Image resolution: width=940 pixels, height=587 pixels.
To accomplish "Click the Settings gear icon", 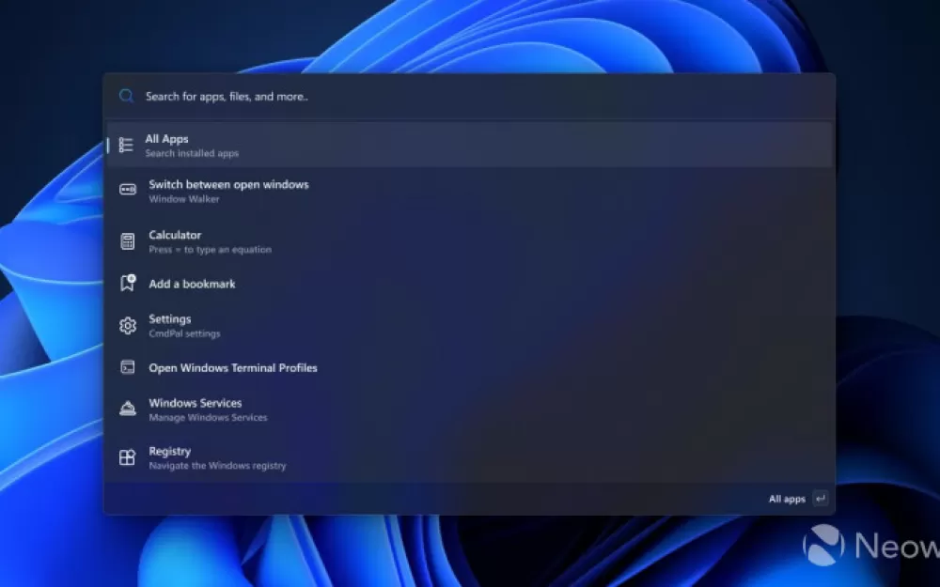I will [x=128, y=326].
